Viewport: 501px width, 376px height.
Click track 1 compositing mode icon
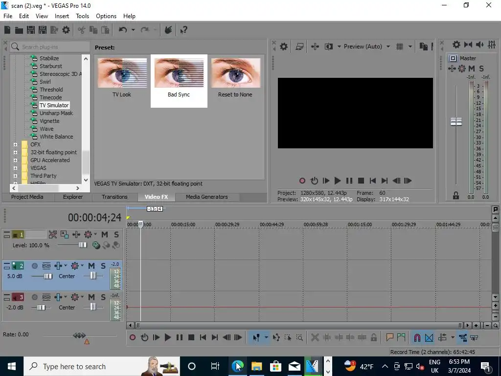coord(96,245)
